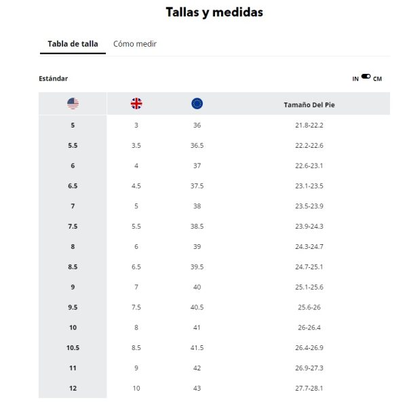Click UK size 6.5 cell
The width and height of the screenshot is (407, 407).
click(x=136, y=267)
